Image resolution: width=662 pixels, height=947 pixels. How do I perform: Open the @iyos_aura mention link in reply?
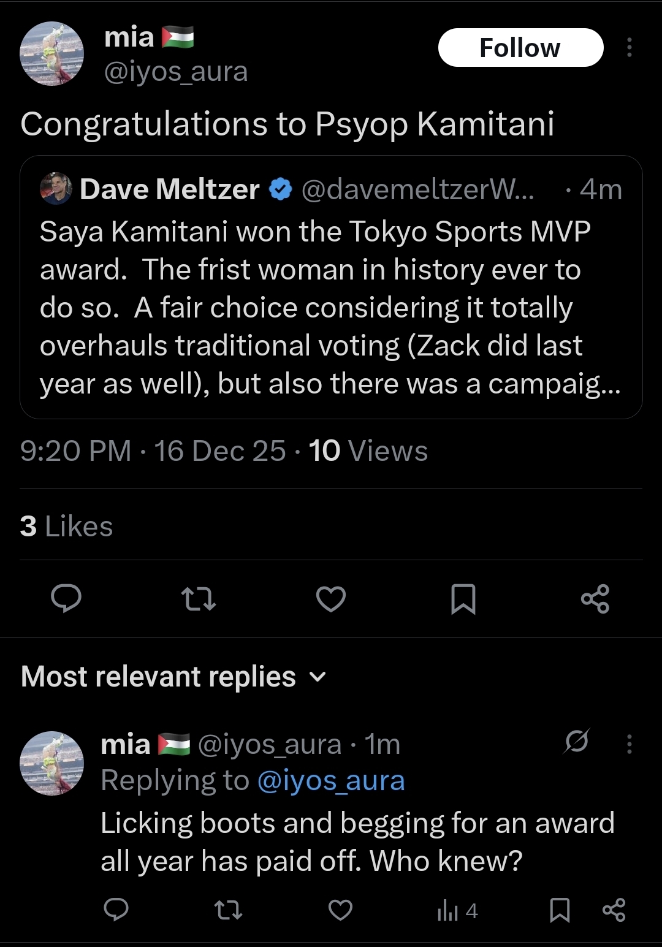(x=331, y=781)
